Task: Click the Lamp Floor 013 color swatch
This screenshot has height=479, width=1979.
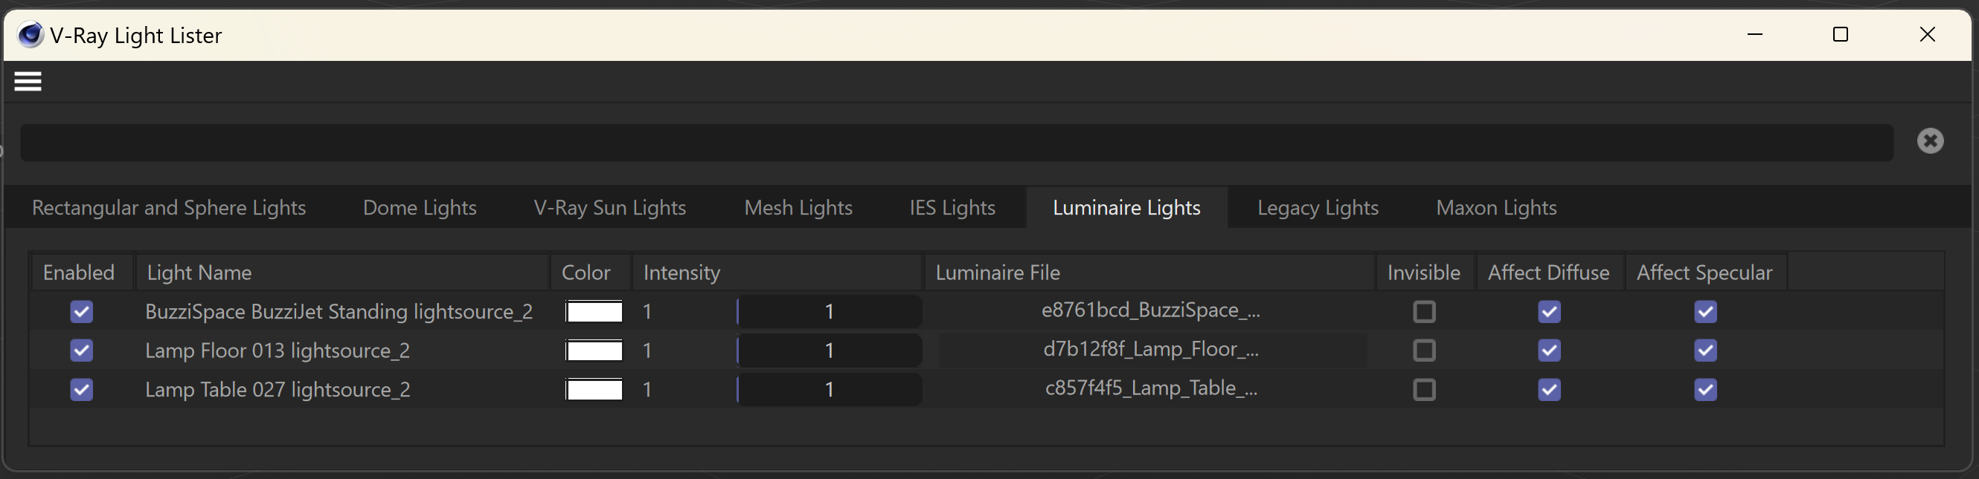Action: pyautogui.click(x=594, y=351)
